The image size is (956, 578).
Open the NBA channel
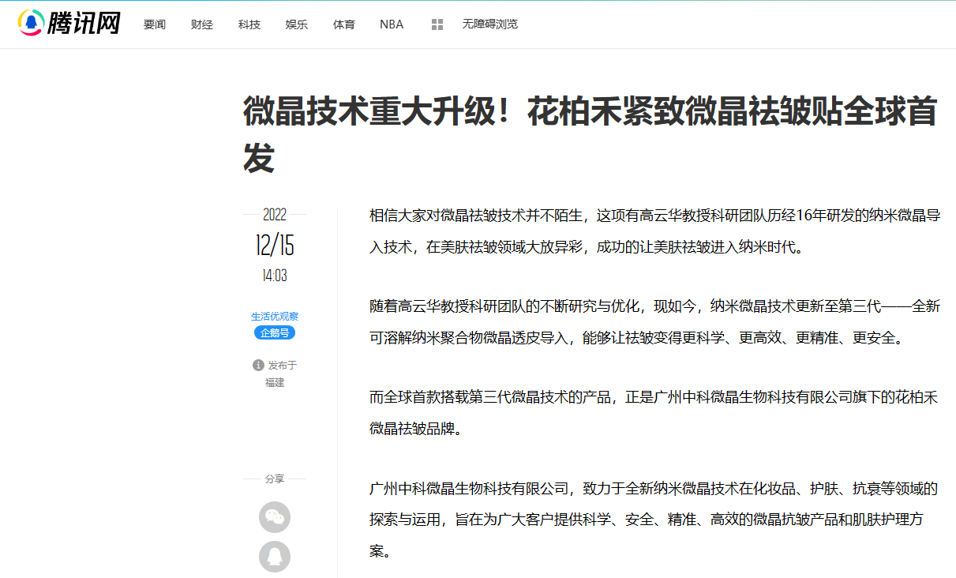[392, 24]
